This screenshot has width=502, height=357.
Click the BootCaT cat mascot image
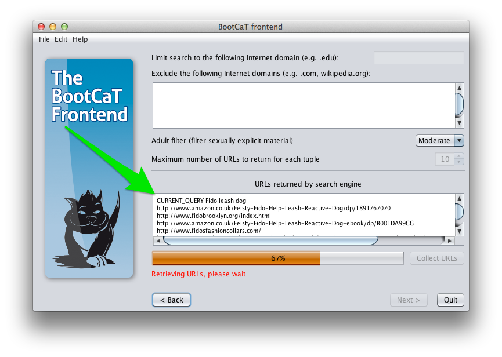(86, 228)
